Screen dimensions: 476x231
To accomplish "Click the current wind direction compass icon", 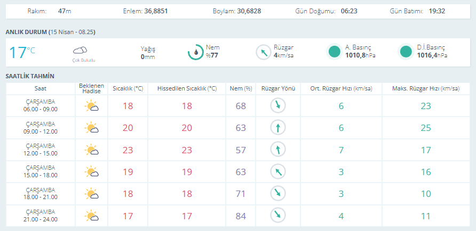I will tap(264, 52).
